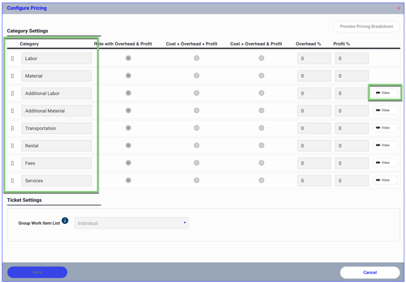Edit the Additional Material category name field
406x283 pixels.
click(57, 111)
